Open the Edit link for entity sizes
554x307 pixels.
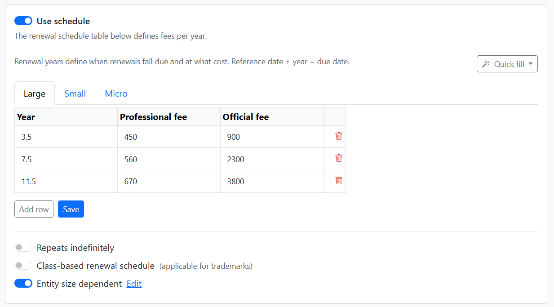pyautogui.click(x=134, y=283)
